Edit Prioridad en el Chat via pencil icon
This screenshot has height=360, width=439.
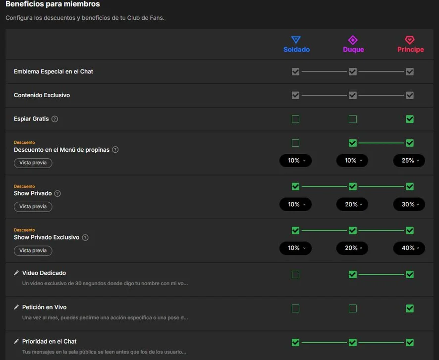16,341
